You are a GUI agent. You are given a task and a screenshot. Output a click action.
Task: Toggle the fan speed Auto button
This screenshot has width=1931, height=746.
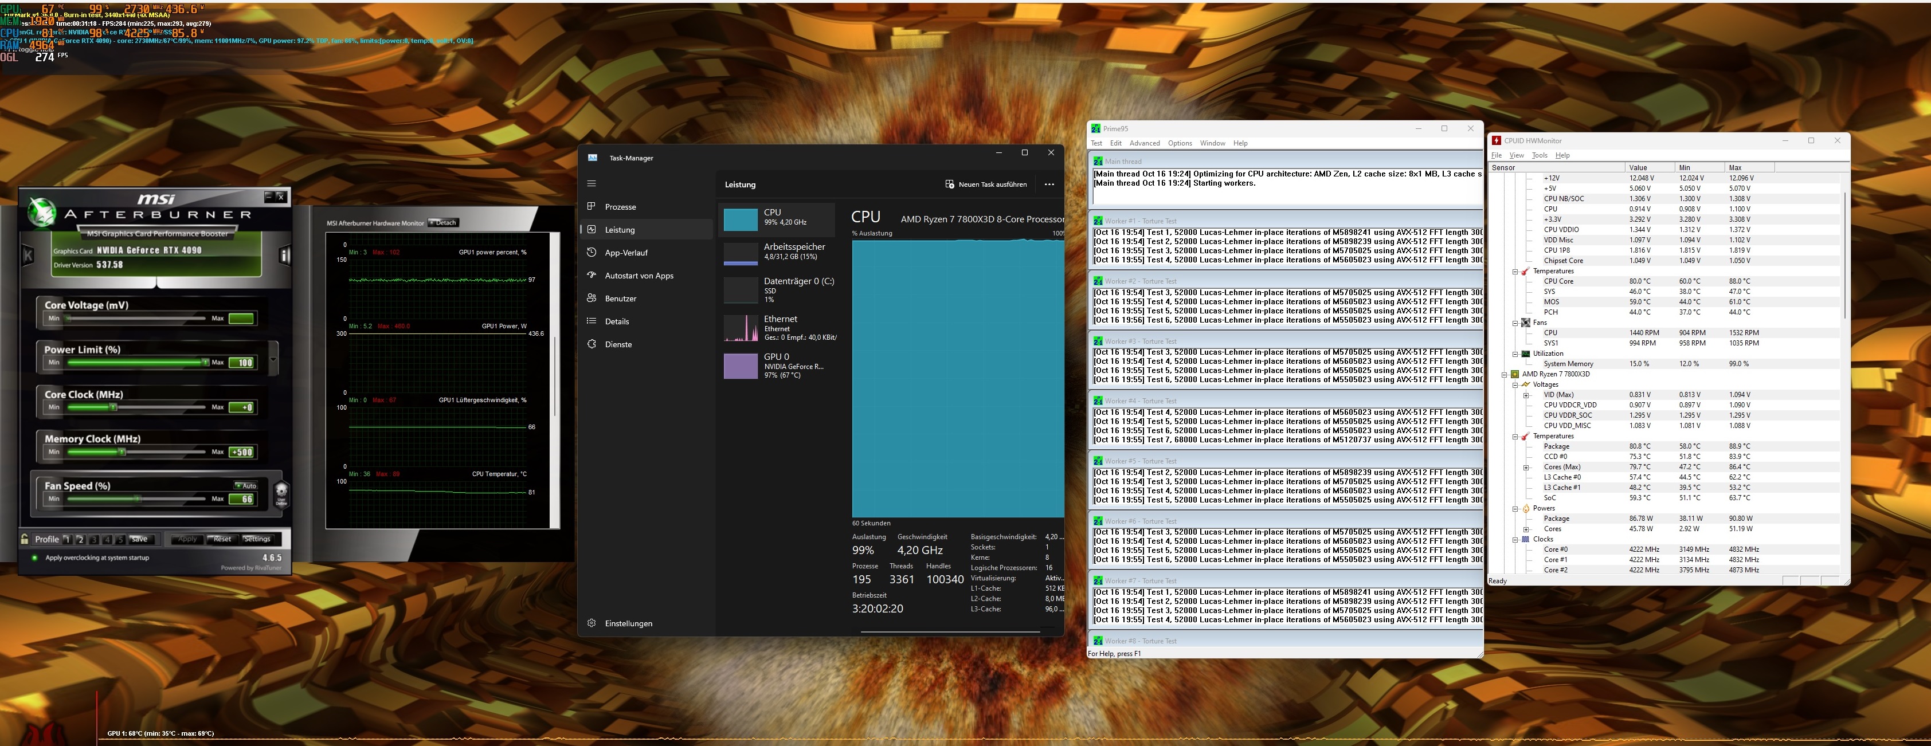[x=246, y=486]
